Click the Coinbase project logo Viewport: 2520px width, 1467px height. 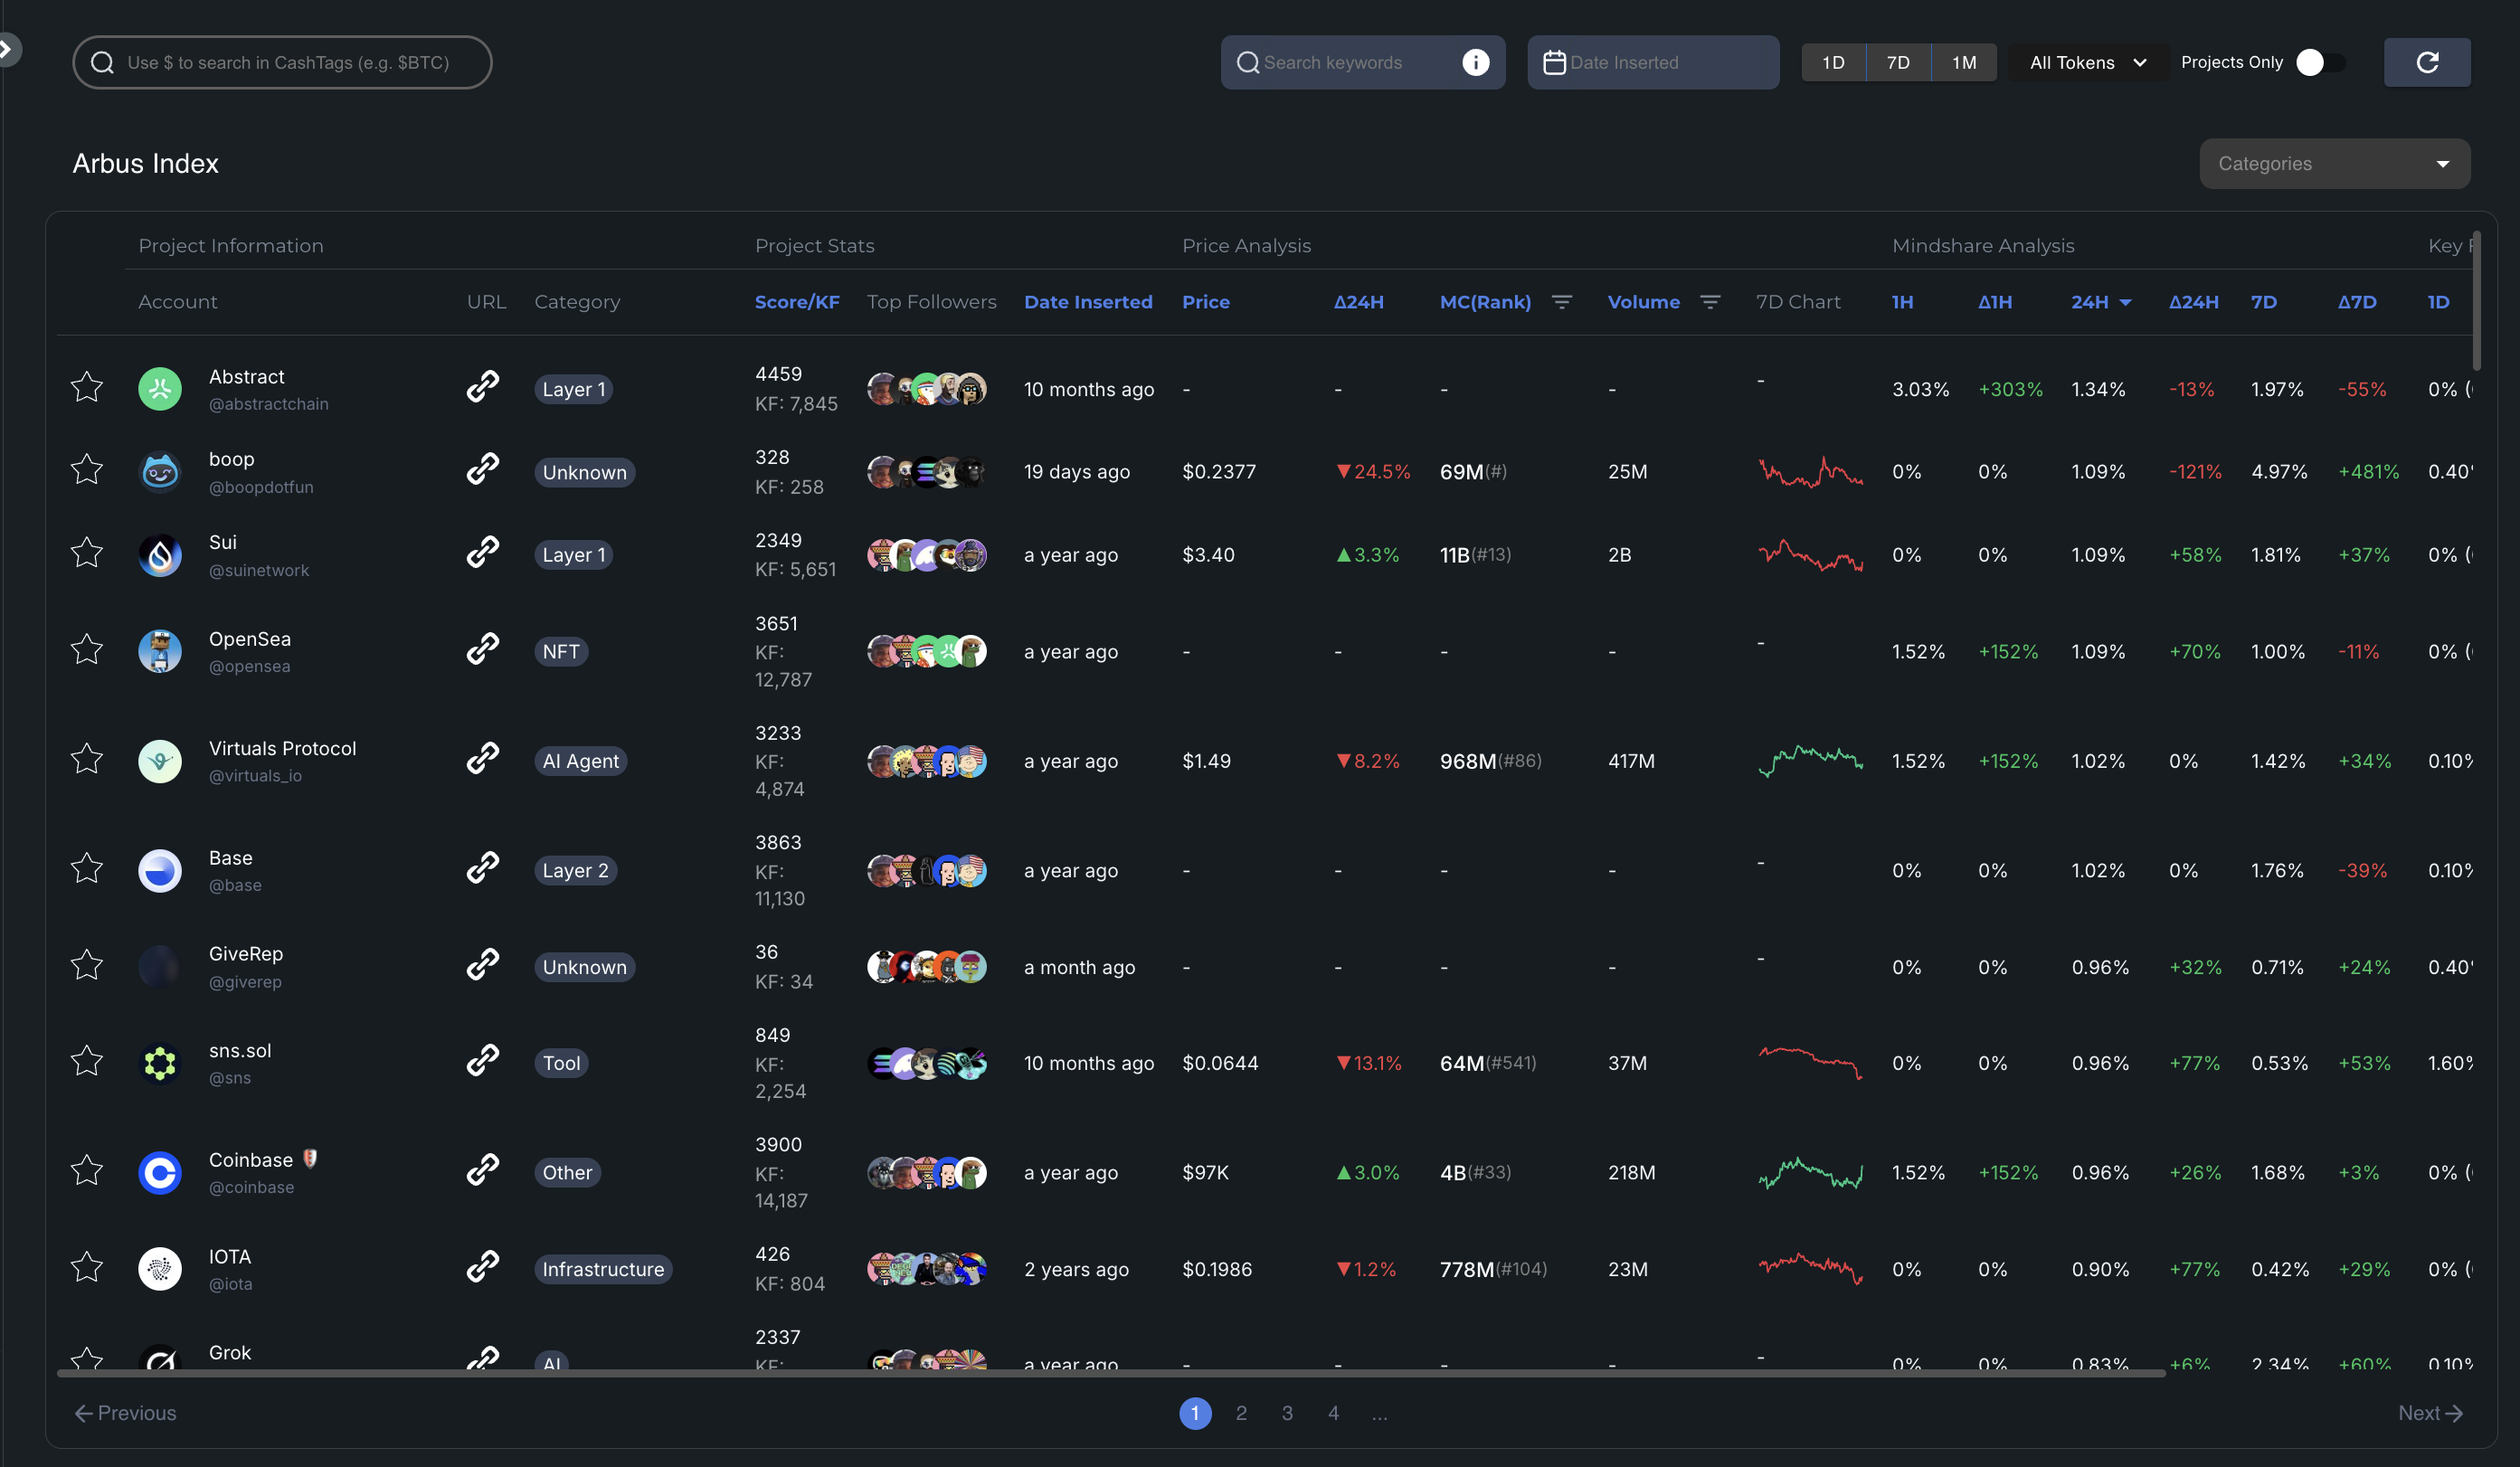click(160, 1173)
